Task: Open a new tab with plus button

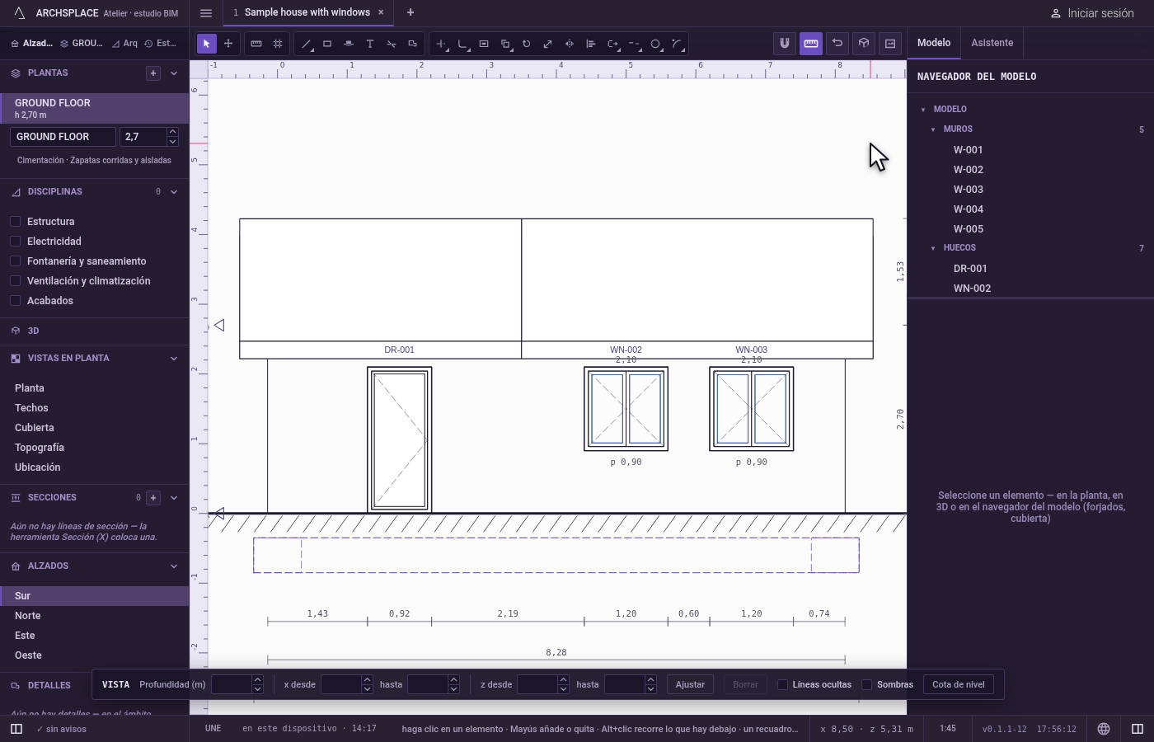Action: [410, 12]
